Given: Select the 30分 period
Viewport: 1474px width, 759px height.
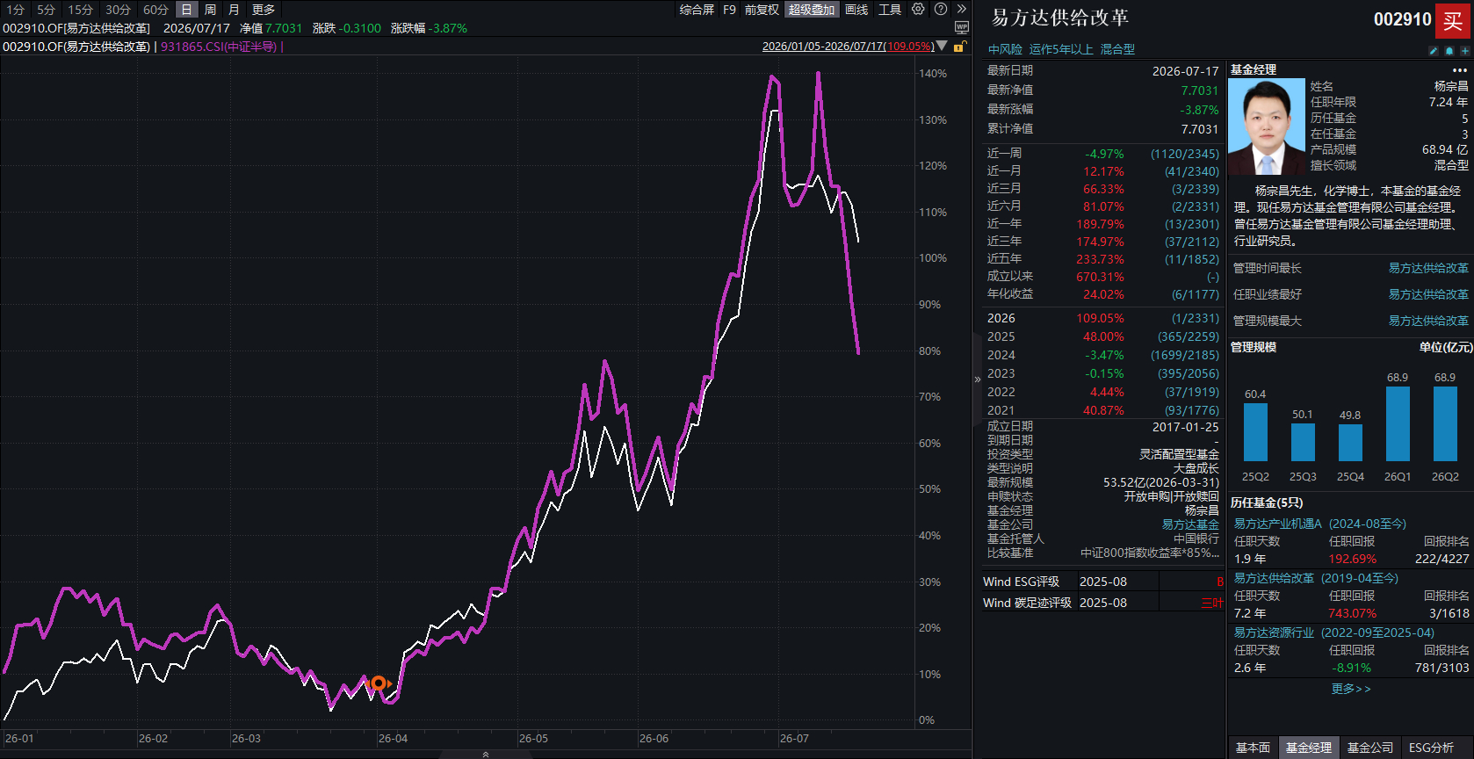Looking at the screenshot, I should coord(119,10).
